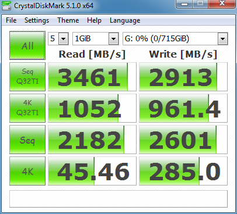Expand the 1GiB test size dropdown
Image resolution: width=237 pixels, height=214 pixels.
pyautogui.click(x=114, y=39)
